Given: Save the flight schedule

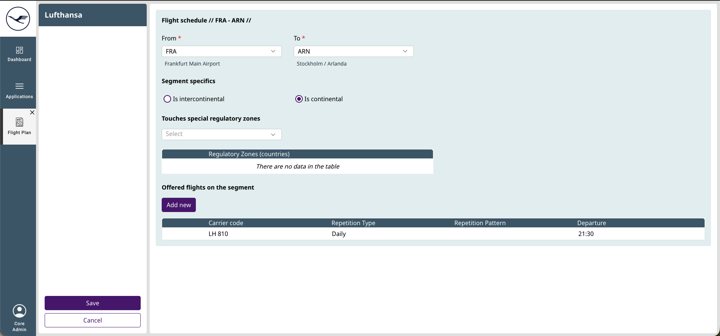Looking at the screenshot, I should click(x=93, y=303).
